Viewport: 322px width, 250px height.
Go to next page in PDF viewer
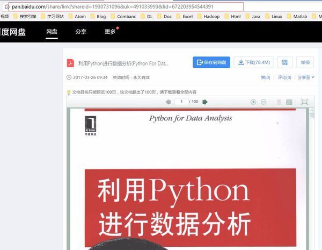click(x=205, y=102)
